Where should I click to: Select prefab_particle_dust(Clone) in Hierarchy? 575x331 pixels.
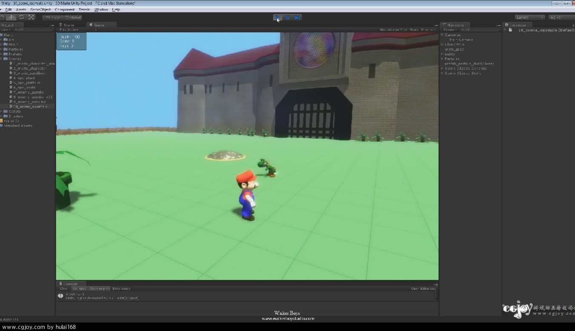coord(469,63)
